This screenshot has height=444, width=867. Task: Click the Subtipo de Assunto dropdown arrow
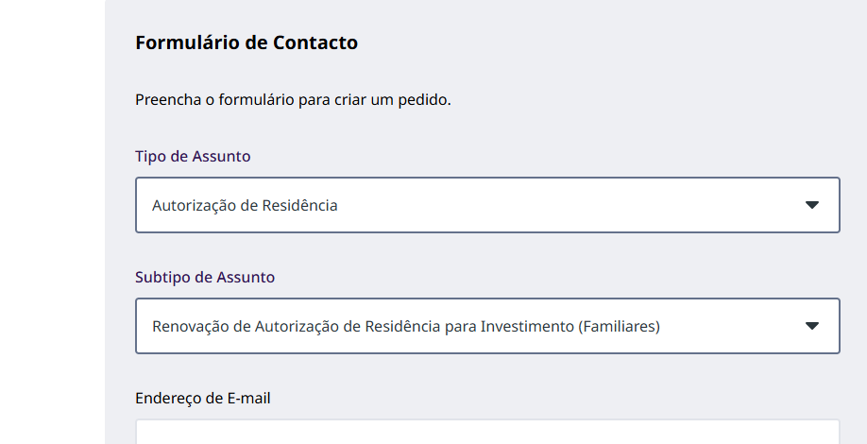point(811,326)
